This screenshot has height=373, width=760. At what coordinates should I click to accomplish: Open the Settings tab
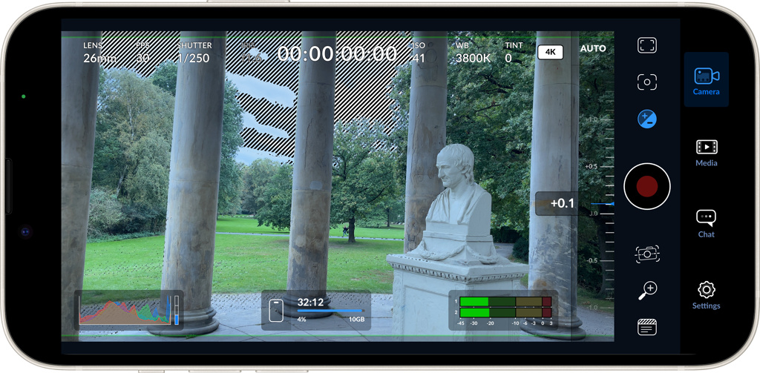(x=707, y=295)
